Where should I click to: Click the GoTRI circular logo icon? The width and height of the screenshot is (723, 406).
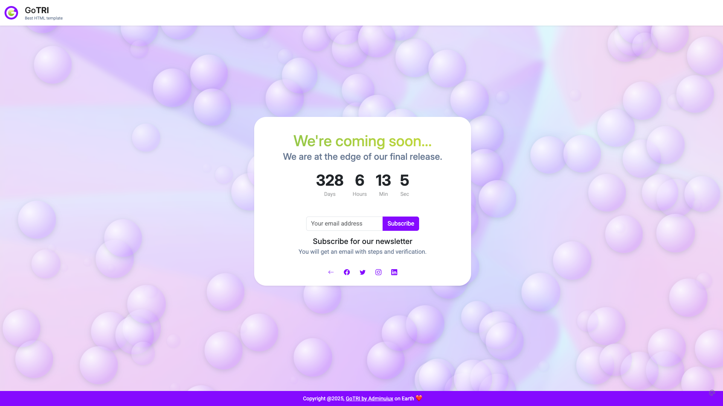(11, 13)
